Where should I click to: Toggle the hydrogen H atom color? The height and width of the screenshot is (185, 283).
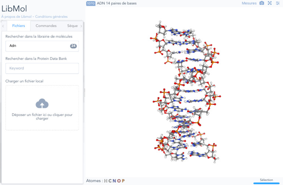pos(105,181)
